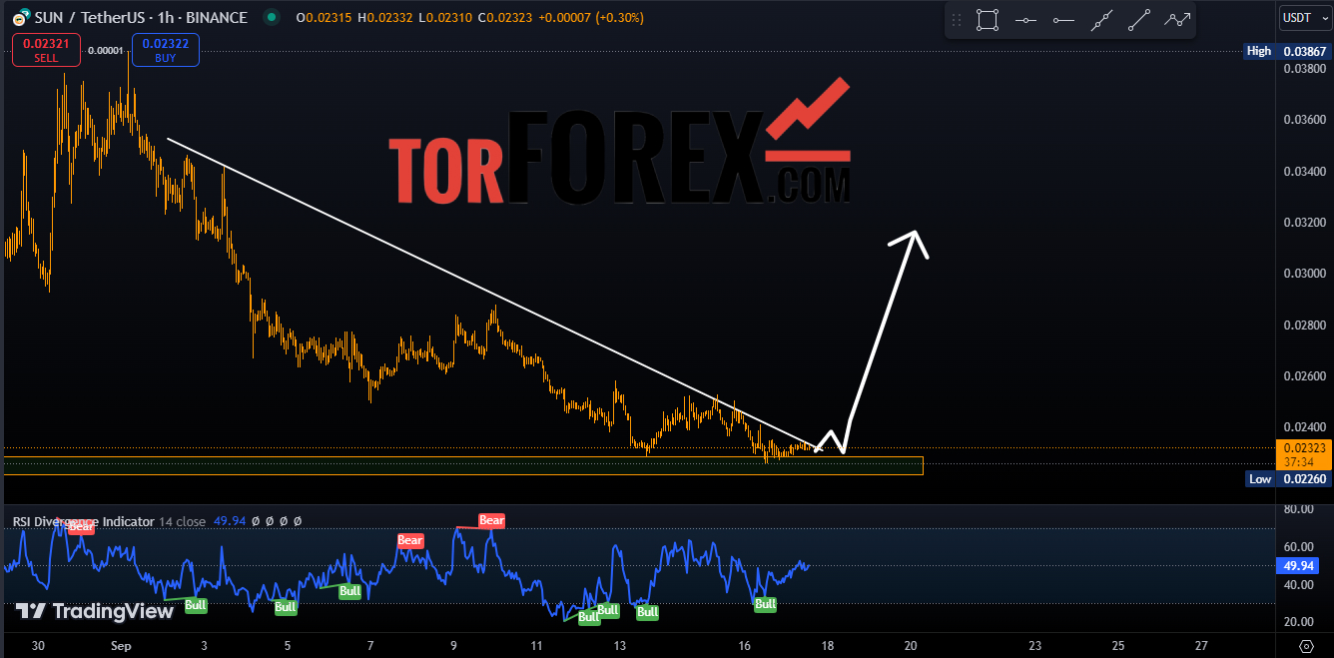Open chart settings gear at bottom right
1334x658 pixels.
click(x=1305, y=645)
